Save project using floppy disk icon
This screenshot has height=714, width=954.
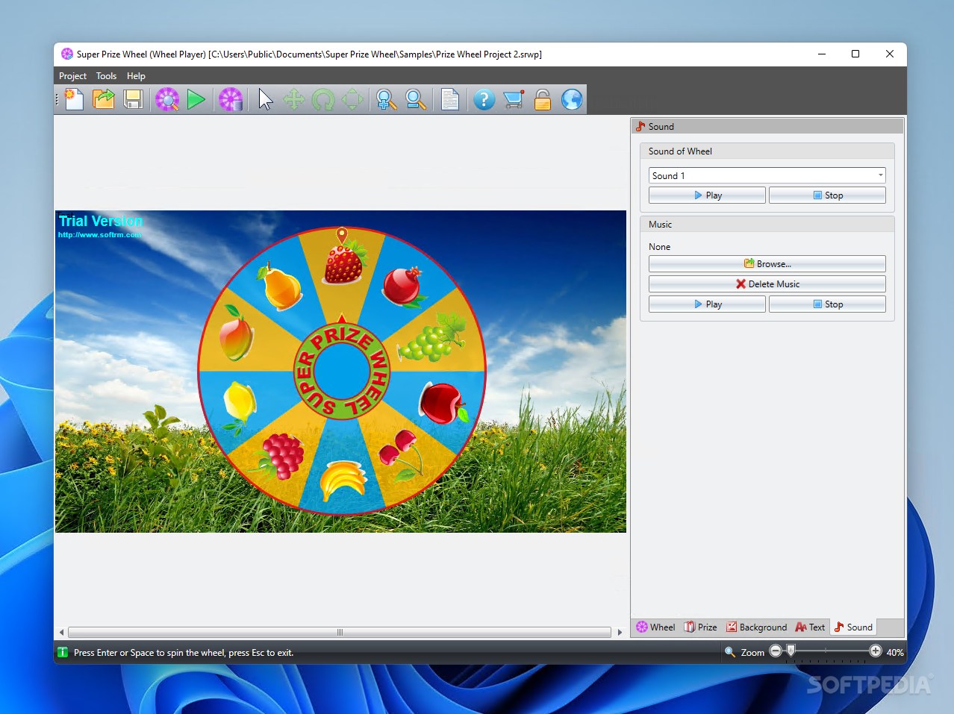point(133,99)
